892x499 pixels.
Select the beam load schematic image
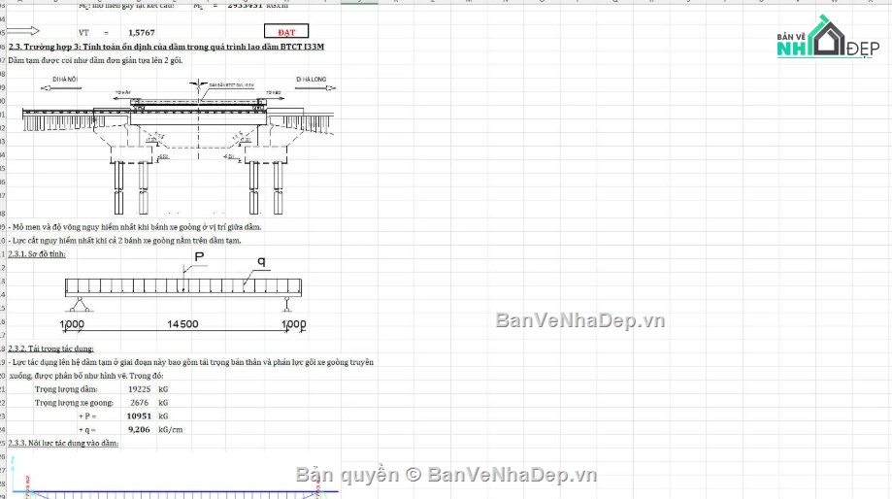point(183,292)
